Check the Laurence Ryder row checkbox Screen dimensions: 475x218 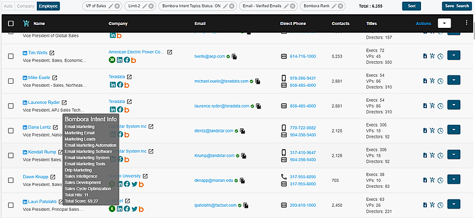(11, 106)
